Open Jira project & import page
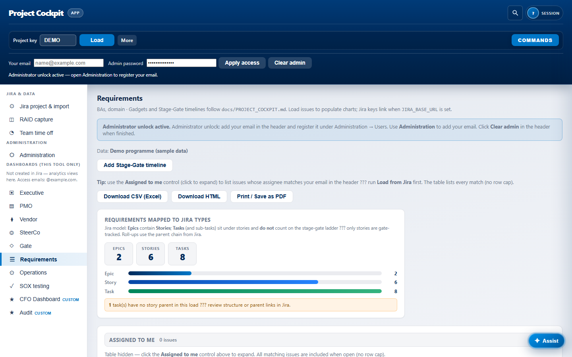This screenshot has height=357, width=572. pos(44,106)
